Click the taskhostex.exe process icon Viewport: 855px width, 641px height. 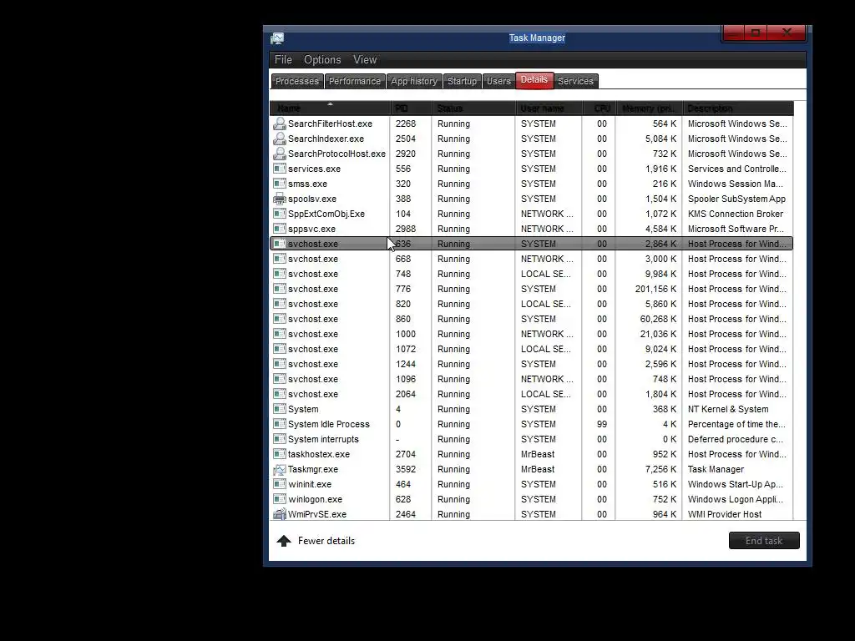pyautogui.click(x=279, y=454)
